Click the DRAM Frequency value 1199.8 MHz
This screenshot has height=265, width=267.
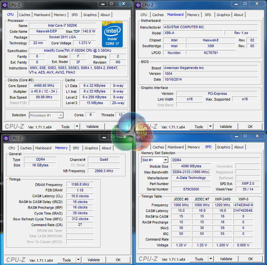80,185
